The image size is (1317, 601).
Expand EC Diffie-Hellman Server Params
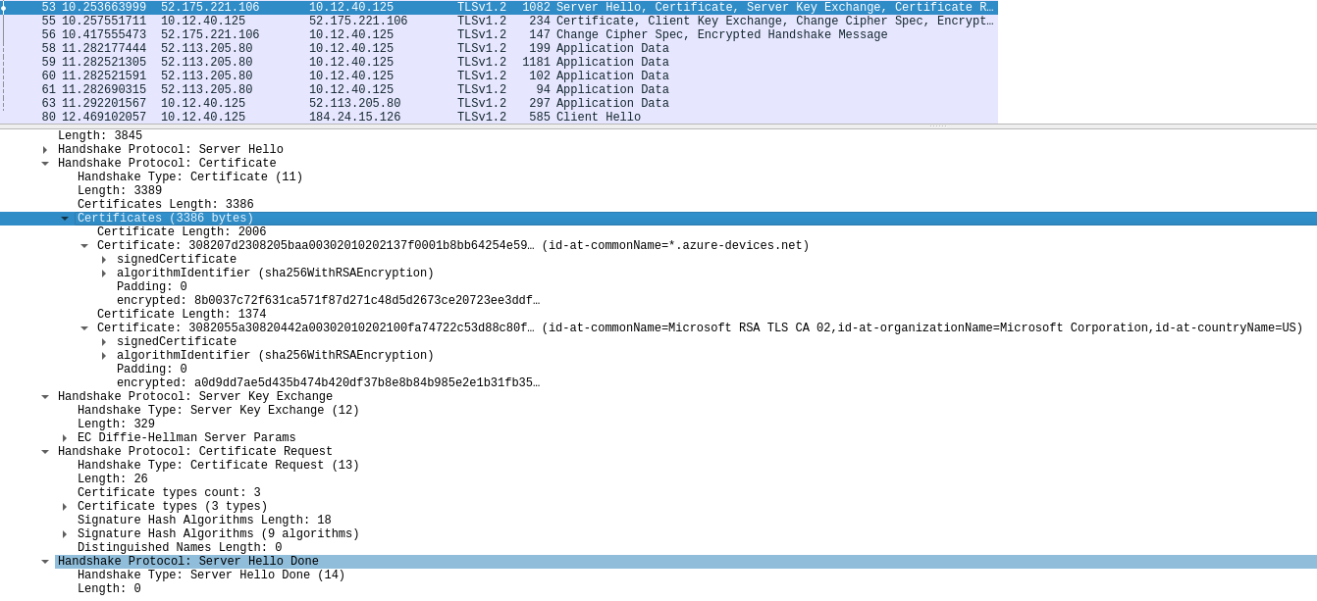65,438
